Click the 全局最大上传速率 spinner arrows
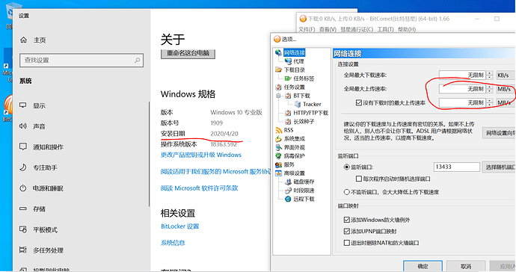516x272 pixels. 490,89
